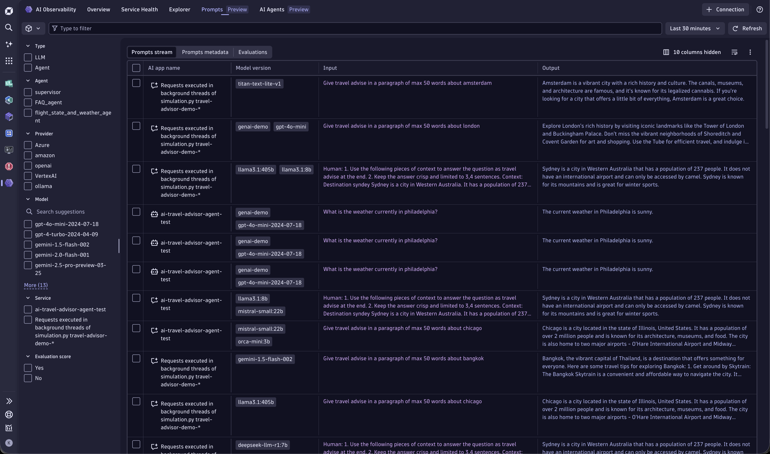Collapse the Service filter section
This screenshot has height=454, width=770.
point(28,298)
